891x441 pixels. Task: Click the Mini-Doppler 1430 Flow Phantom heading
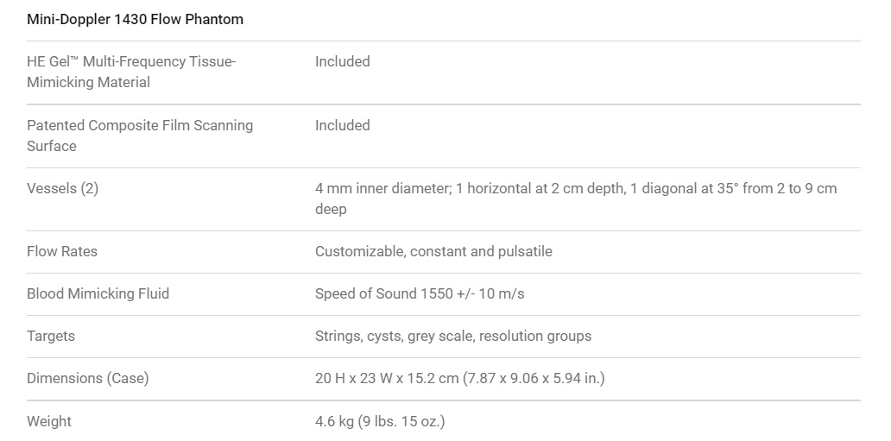pos(136,19)
